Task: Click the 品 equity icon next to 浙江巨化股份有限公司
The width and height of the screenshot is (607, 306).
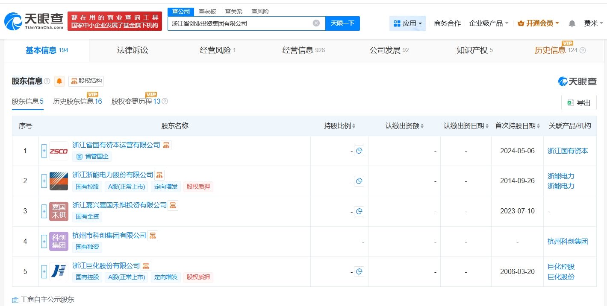Action: point(146,265)
